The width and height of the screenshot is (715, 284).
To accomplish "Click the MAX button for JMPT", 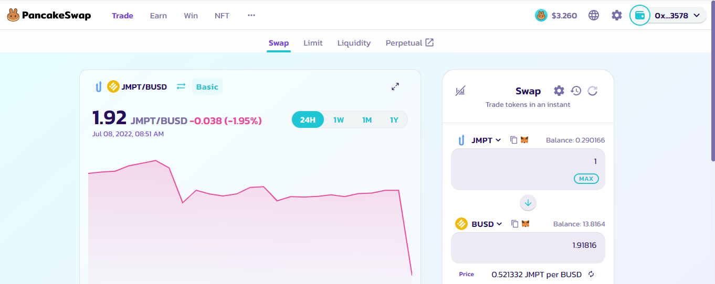I will click(x=586, y=179).
